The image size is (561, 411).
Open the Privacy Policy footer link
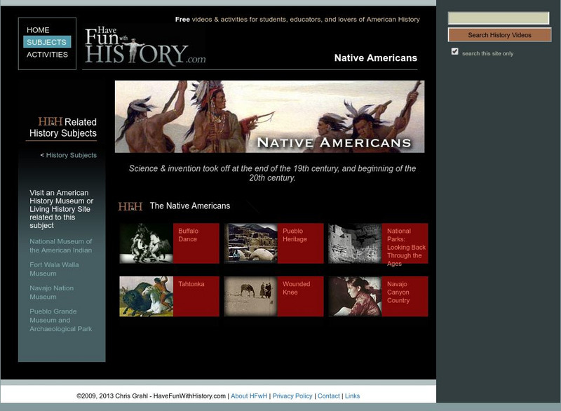coord(292,396)
